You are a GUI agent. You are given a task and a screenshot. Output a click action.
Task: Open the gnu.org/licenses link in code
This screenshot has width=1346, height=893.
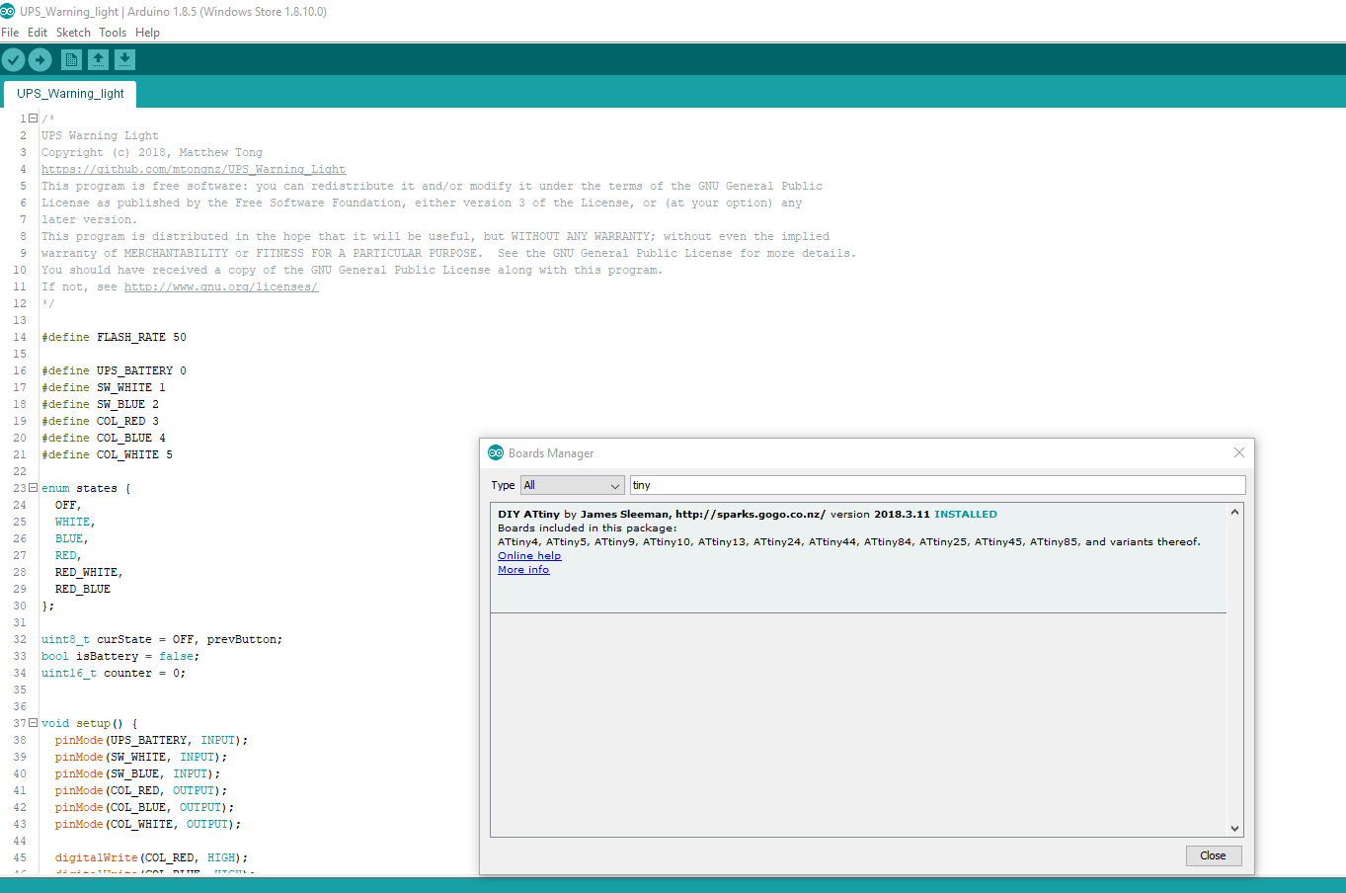tap(221, 286)
